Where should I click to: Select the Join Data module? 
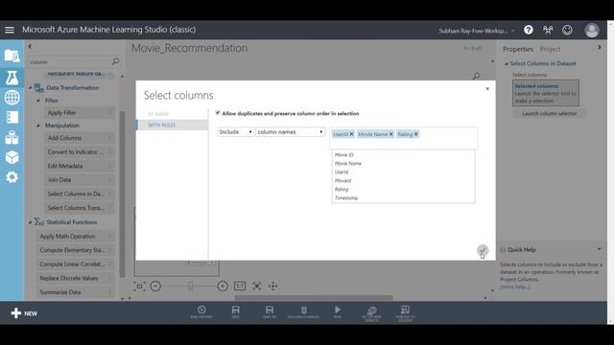coord(80,180)
